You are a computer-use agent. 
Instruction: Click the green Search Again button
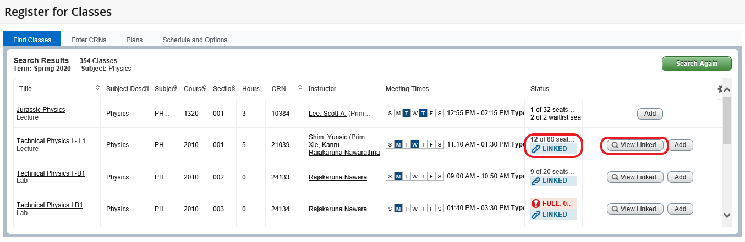tap(697, 64)
